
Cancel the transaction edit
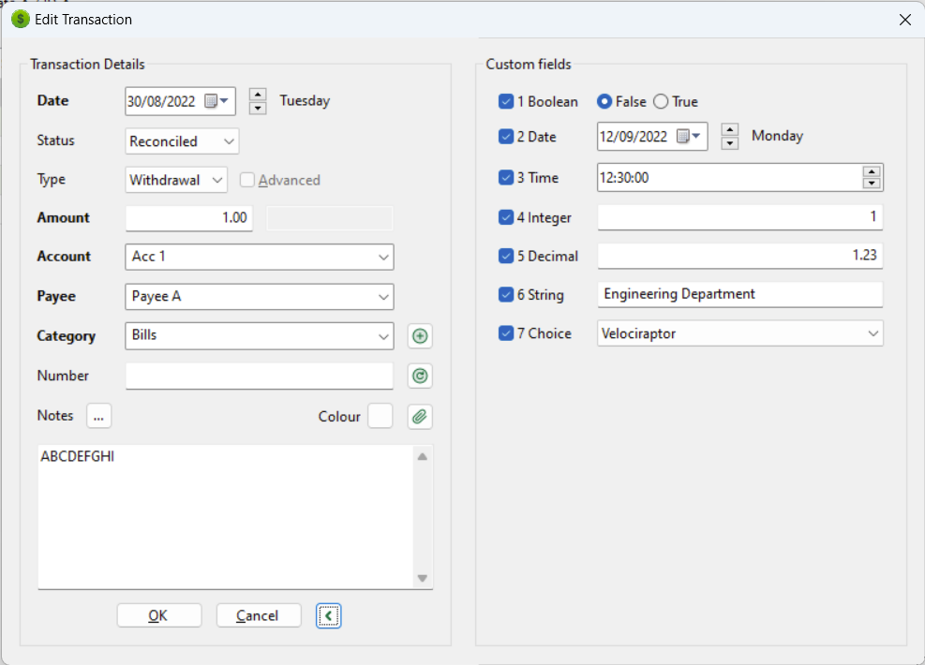point(258,615)
